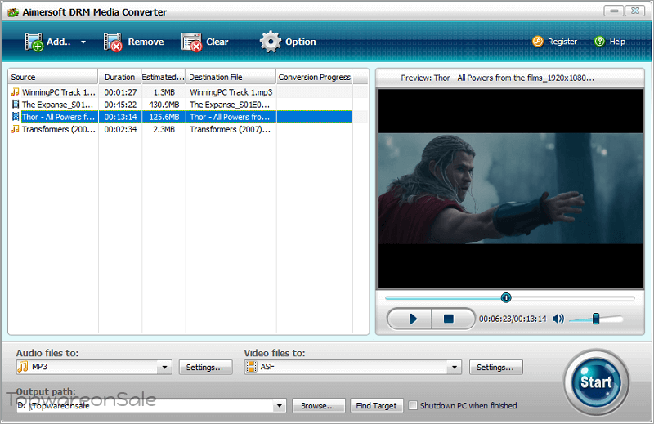
Task: Sort by the Source column header
Action: pos(53,77)
